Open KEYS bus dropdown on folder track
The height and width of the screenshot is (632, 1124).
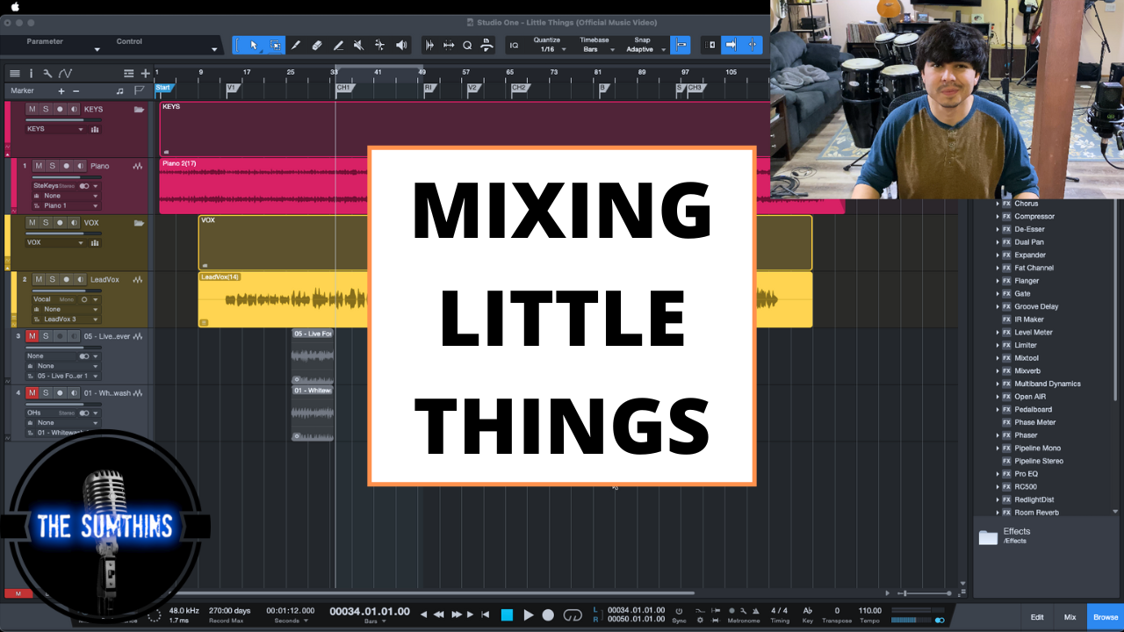55,129
